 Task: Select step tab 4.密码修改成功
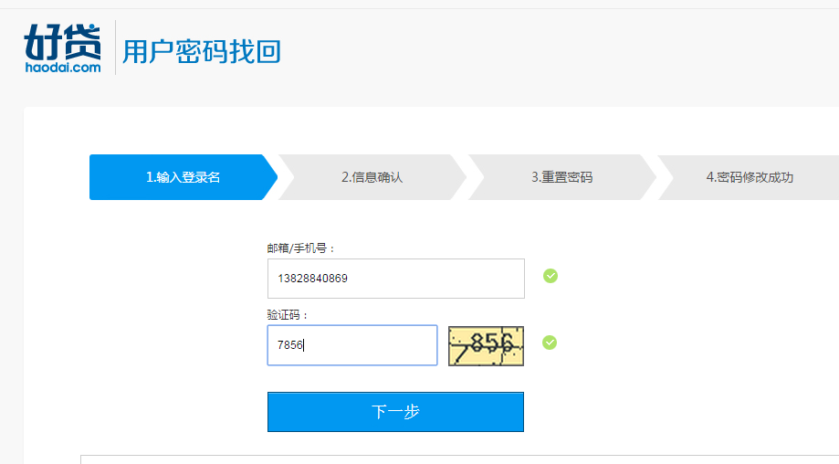tap(750, 177)
